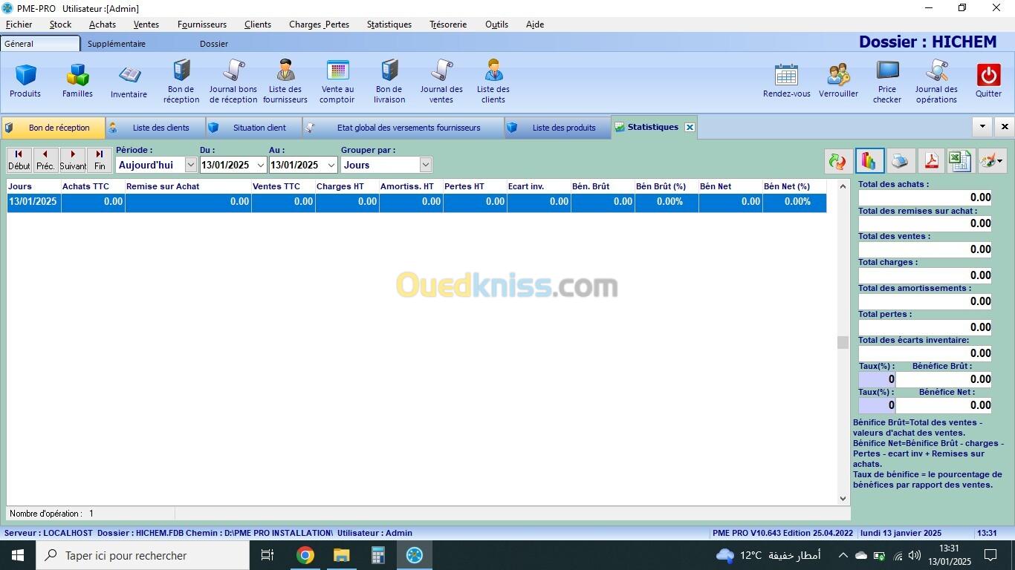
Task: Show the statistics chart view
Action: [x=869, y=161]
